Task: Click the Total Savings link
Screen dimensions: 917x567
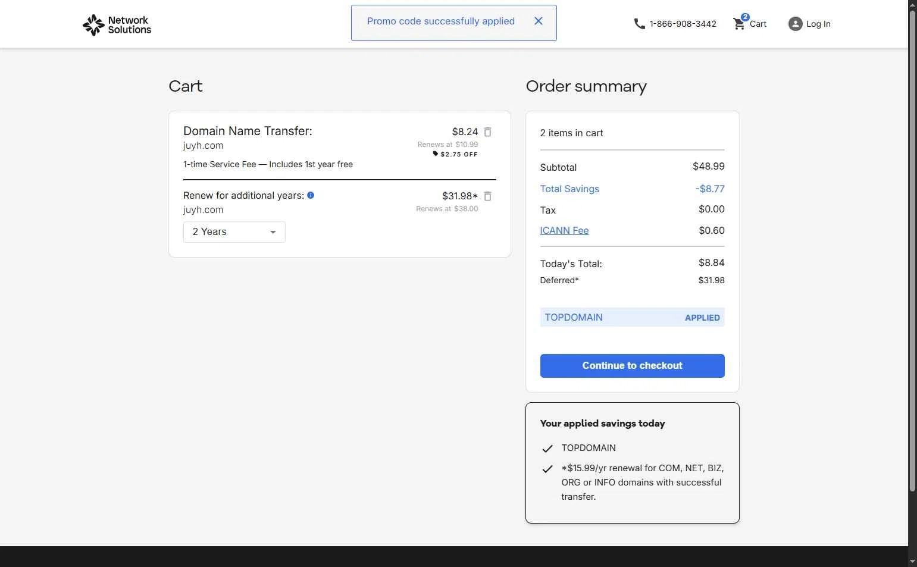Action: click(569, 189)
